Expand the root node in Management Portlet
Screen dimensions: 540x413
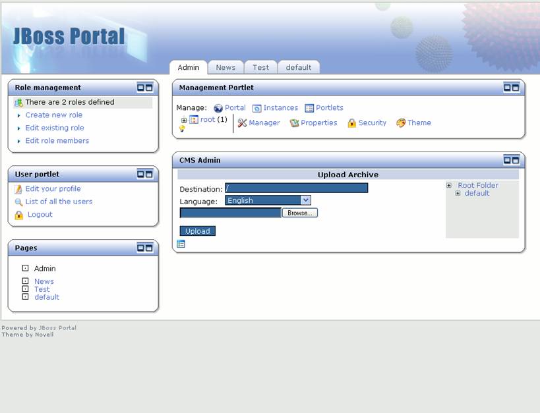click(x=184, y=121)
